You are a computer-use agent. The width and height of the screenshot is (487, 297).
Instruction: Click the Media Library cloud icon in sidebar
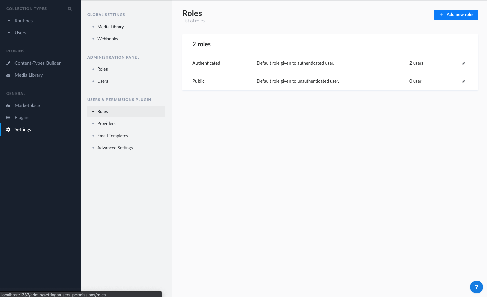(8, 75)
